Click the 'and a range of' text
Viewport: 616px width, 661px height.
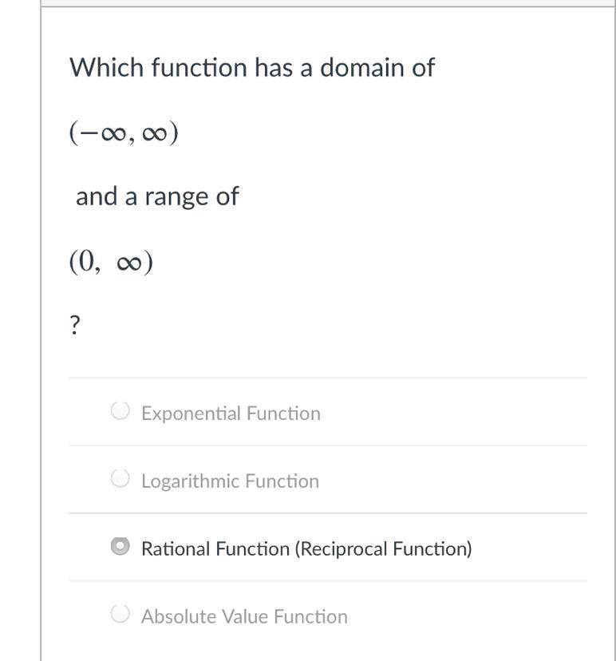click(x=157, y=196)
